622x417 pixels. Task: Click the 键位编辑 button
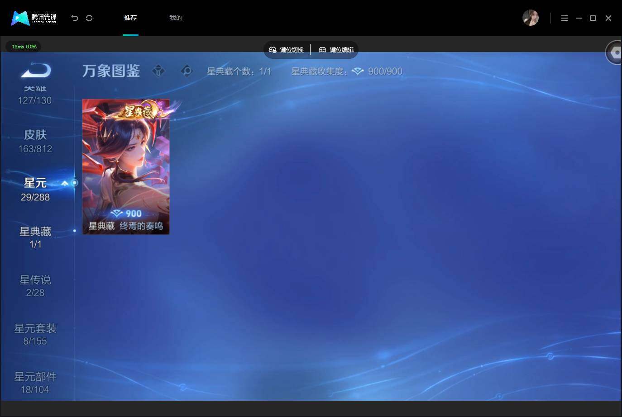(336, 50)
